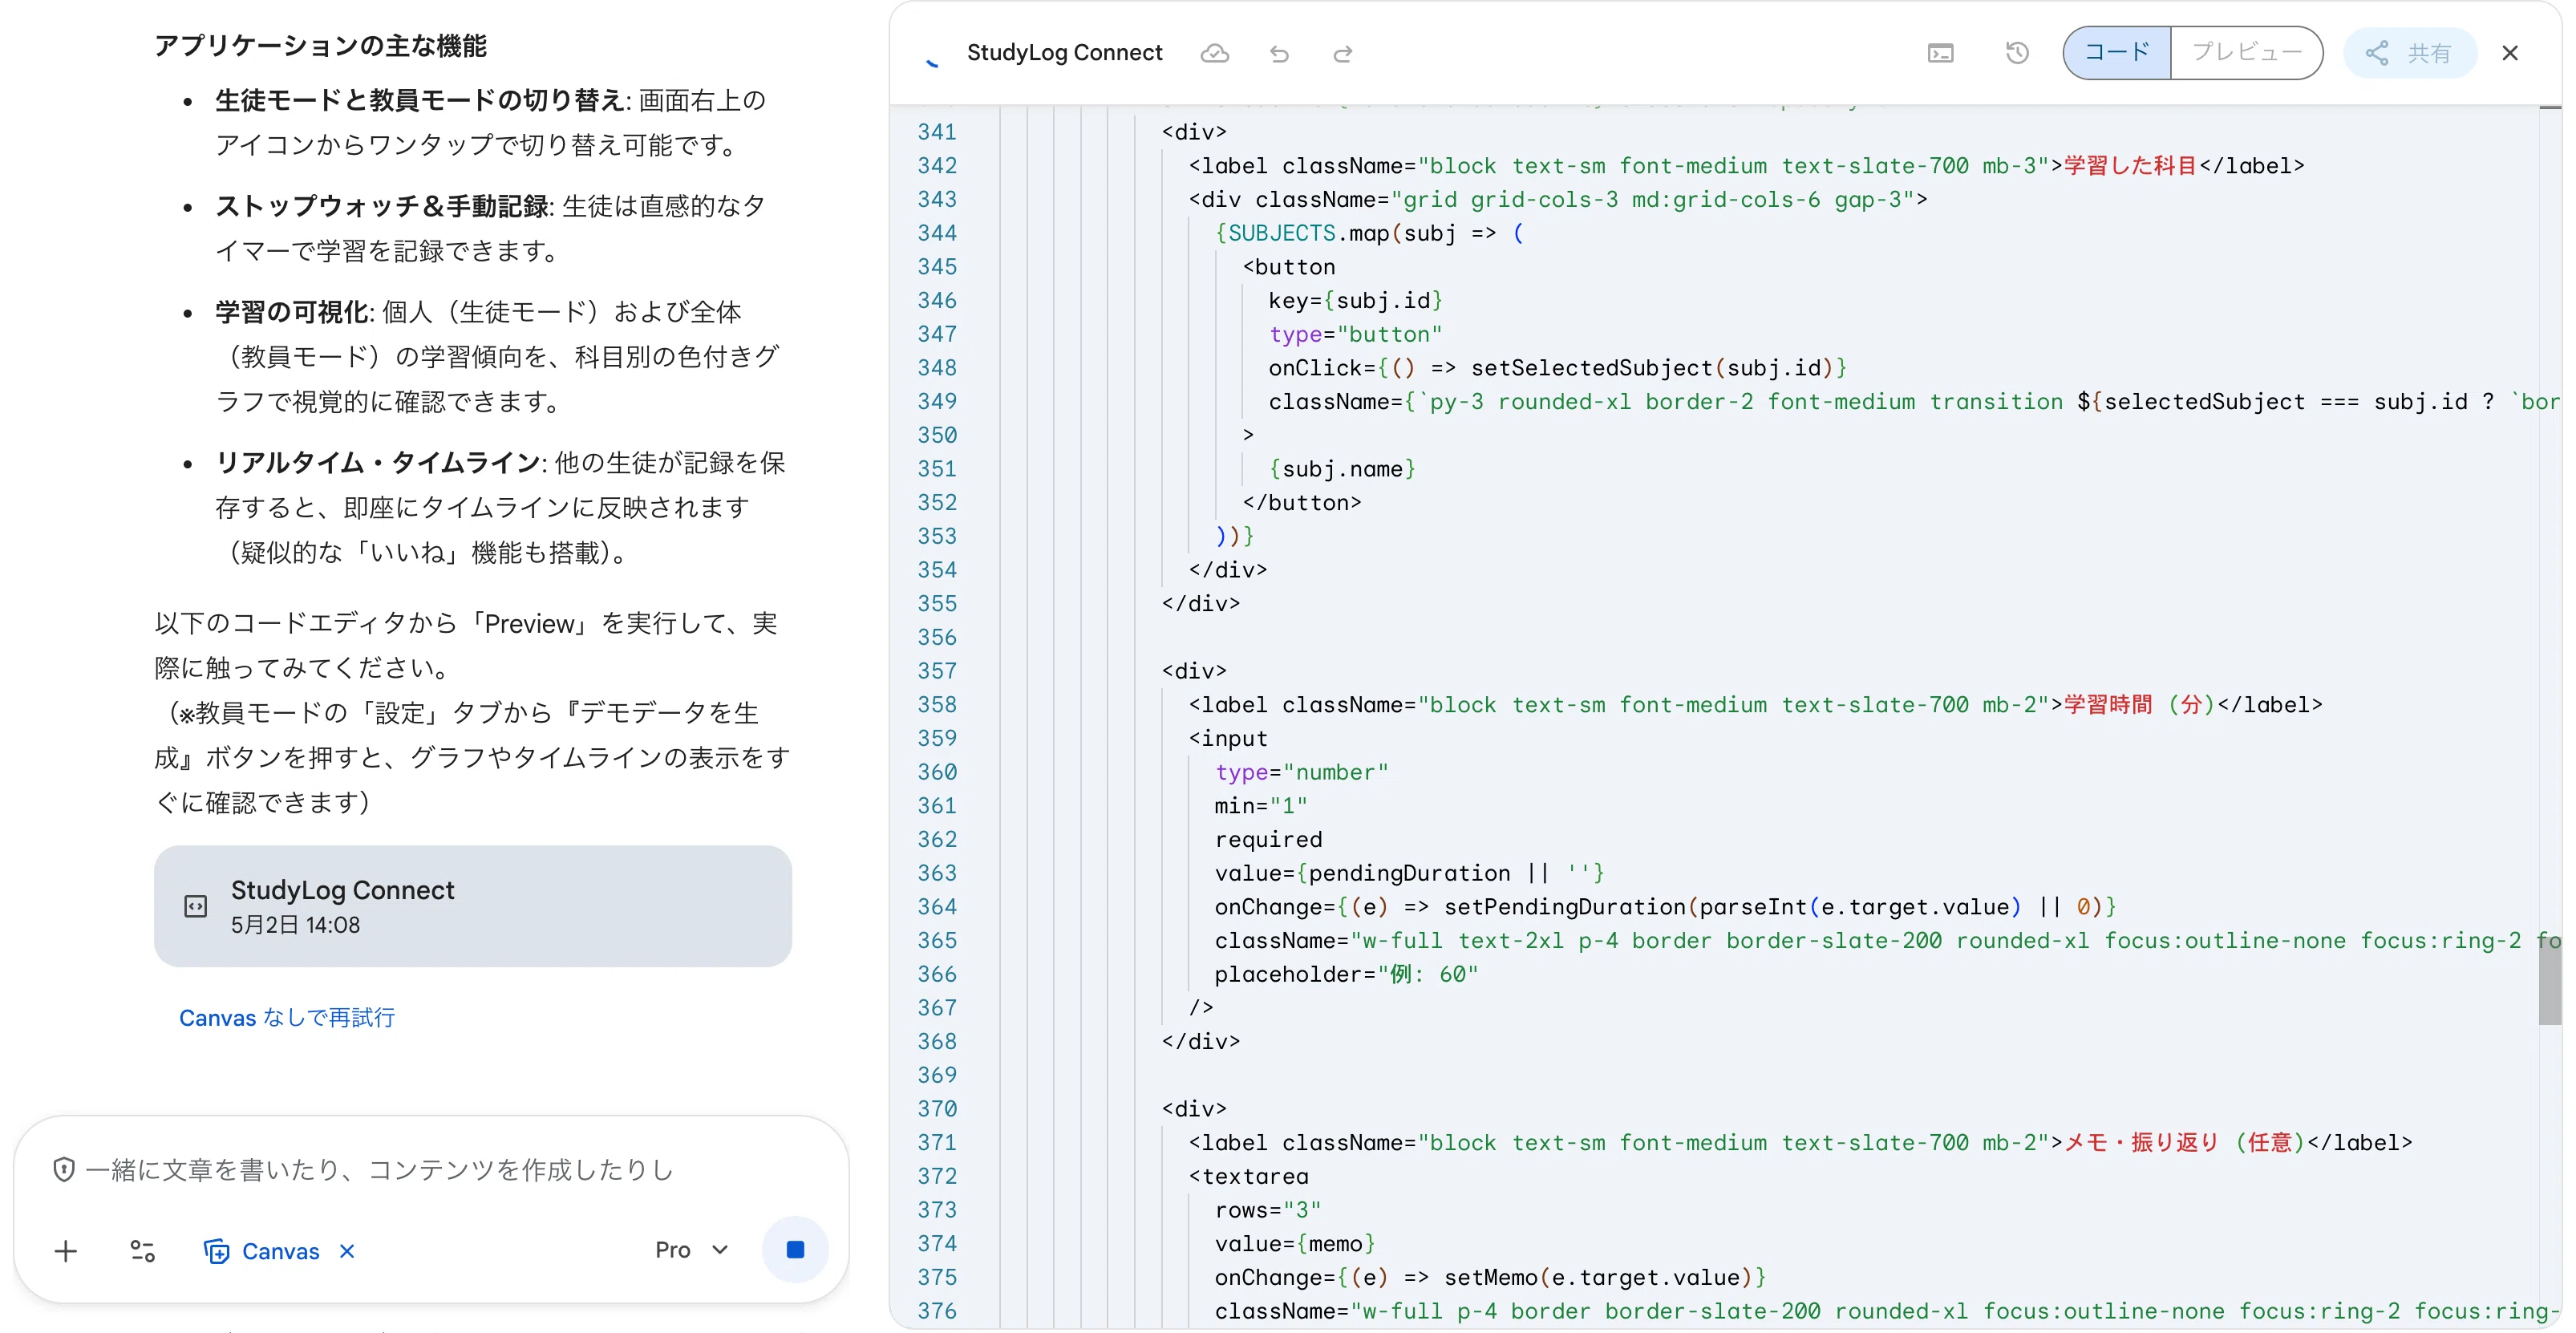The image size is (2576, 1333).
Task: Remove Canvas chip with X icon
Action: (x=347, y=1251)
